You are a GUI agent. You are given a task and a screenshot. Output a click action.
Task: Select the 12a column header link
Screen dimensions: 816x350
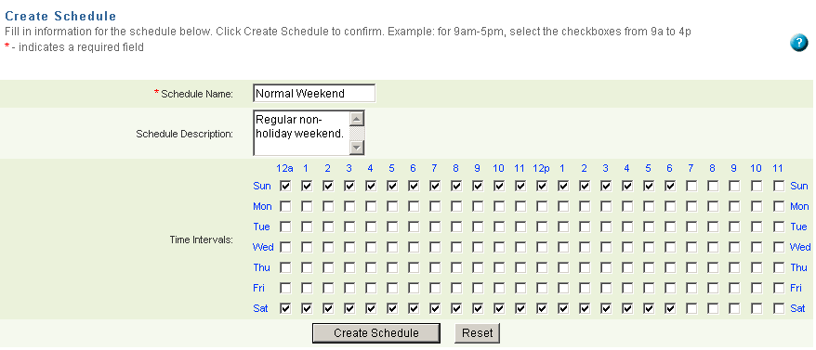pyautogui.click(x=284, y=168)
